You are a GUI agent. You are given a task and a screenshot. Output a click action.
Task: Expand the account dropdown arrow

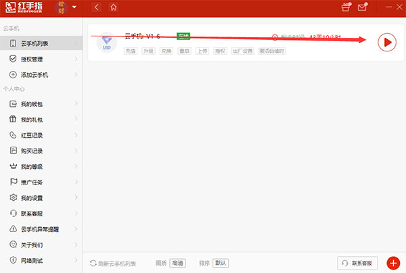tap(74, 7)
